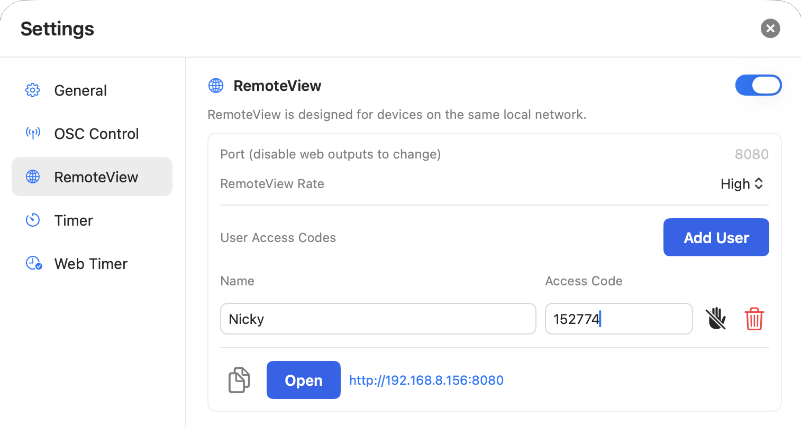Disable the RemoteView toggle switch

[x=758, y=85]
